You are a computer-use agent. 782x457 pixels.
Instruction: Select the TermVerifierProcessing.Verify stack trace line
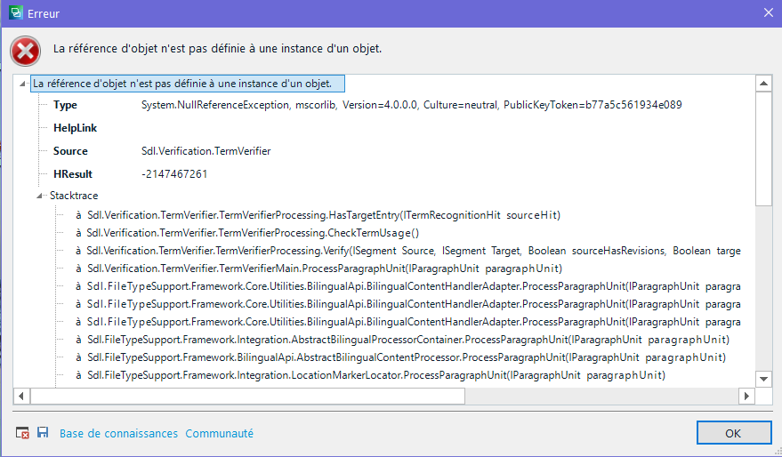[408, 251]
